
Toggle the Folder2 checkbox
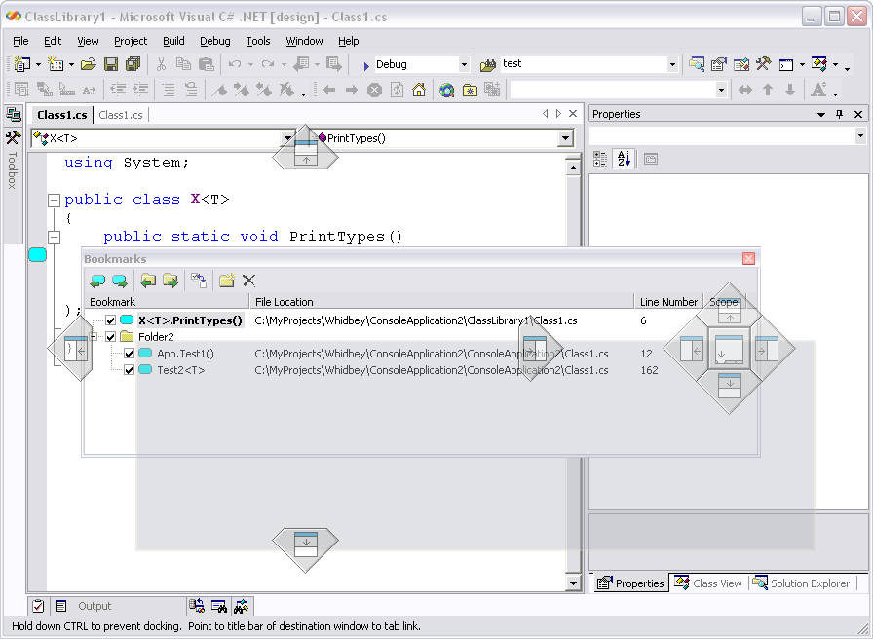click(x=110, y=337)
